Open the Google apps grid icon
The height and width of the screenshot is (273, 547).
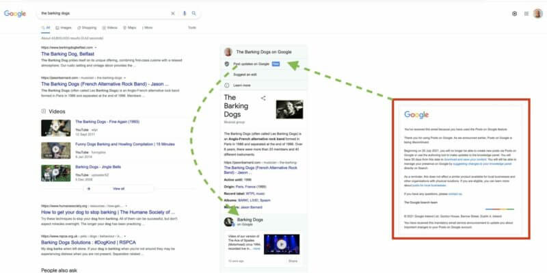point(526,14)
